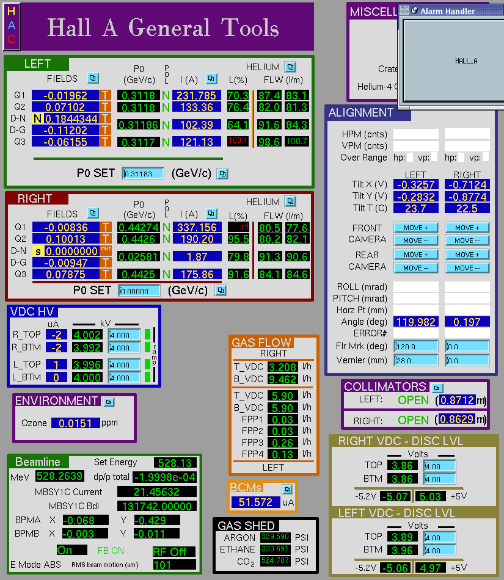Click Set Energy value 528.13
The width and height of the screenshot is (504, 580).
coord(175,463)
